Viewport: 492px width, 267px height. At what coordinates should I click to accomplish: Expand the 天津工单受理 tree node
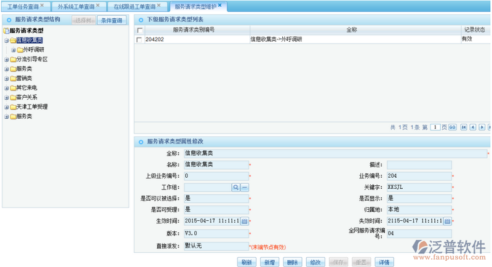(6, 106)
